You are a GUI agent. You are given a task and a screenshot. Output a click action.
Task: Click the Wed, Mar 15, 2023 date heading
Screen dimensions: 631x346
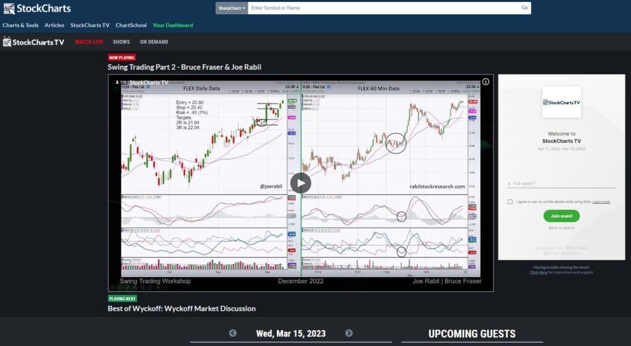tap(291, 334)
